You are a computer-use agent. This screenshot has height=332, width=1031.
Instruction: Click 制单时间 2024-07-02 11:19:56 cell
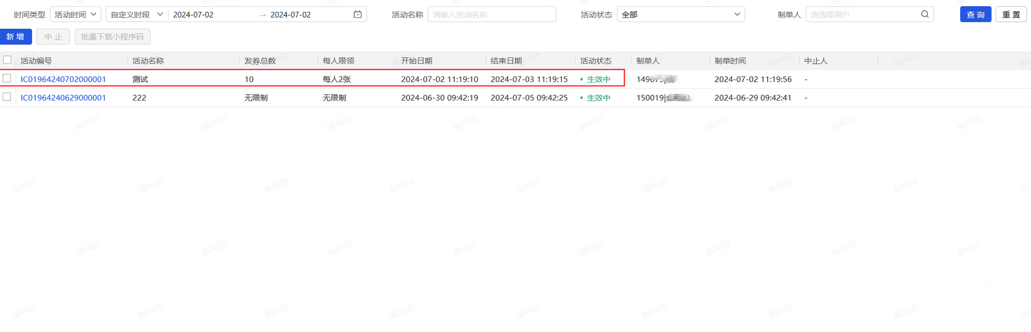[753, 79]
